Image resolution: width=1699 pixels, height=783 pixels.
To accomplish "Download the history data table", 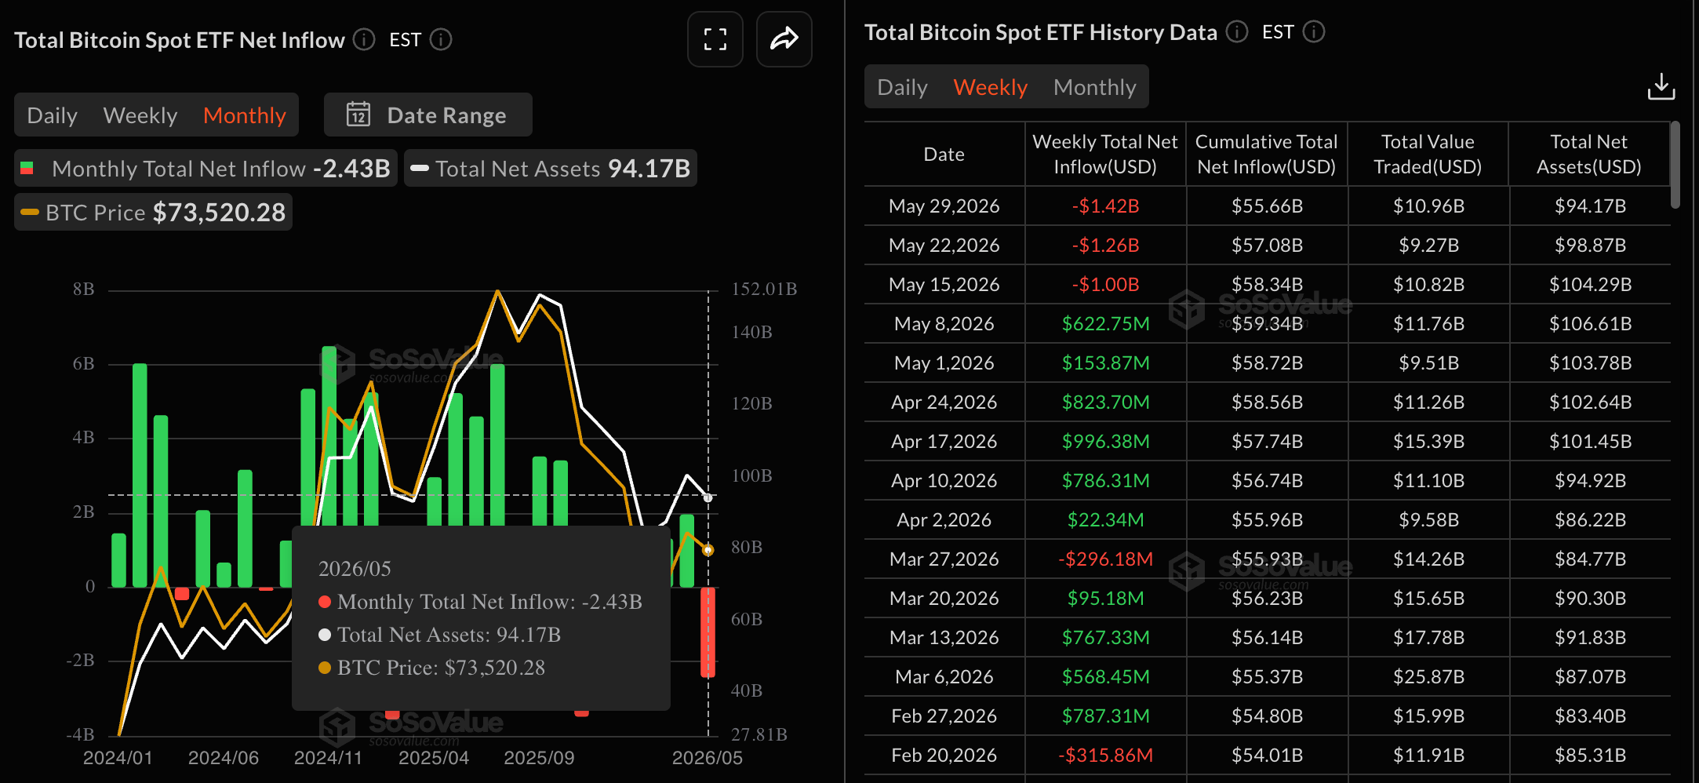I will pos(1661,86).
